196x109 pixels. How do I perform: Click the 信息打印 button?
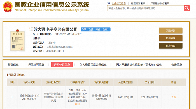171,46
